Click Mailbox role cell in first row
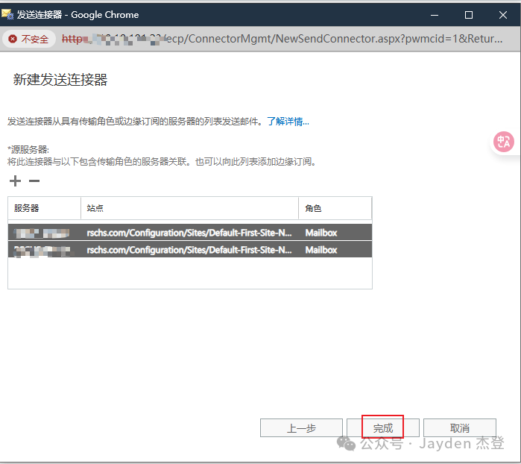 pos(321,233)
